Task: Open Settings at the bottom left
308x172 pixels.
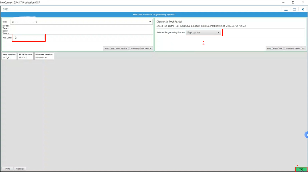Action: click(x=20, y=169)
